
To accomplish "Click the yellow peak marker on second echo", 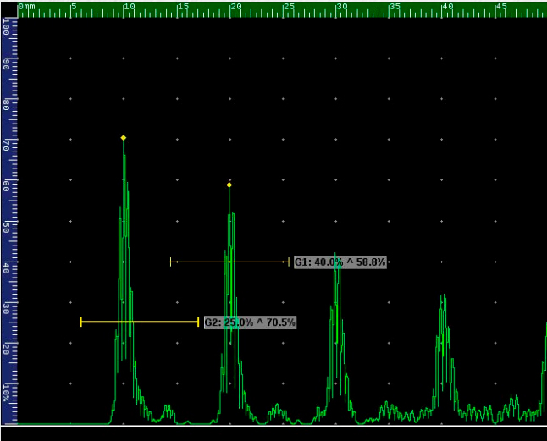I will tap(229, 185).
